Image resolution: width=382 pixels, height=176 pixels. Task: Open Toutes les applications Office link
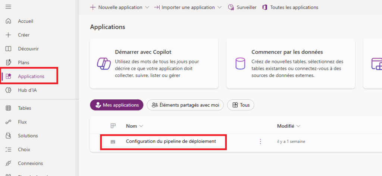click(x=290, y=7)
